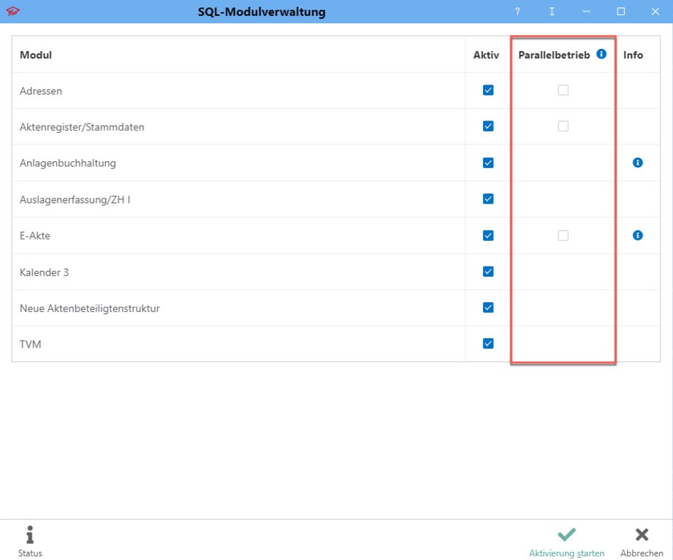Click the Info column header
This screenshot has height=560, width=673.
pos(633,55)
